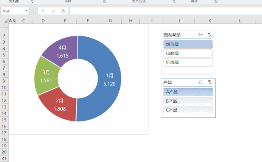Select 饼形图 in chart type slicer
Image resolution: width=262 pixels, height=162 pixels.
coord(188,44)
